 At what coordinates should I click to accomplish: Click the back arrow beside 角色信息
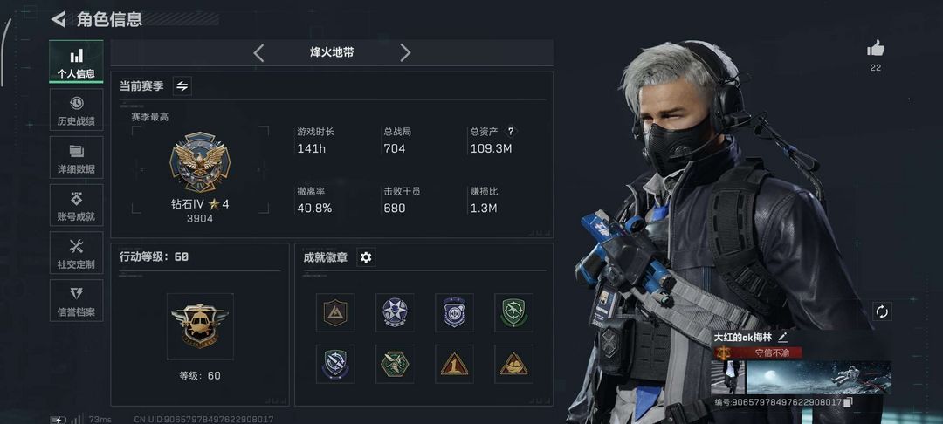pyautogui.click(x=58, y=19)
